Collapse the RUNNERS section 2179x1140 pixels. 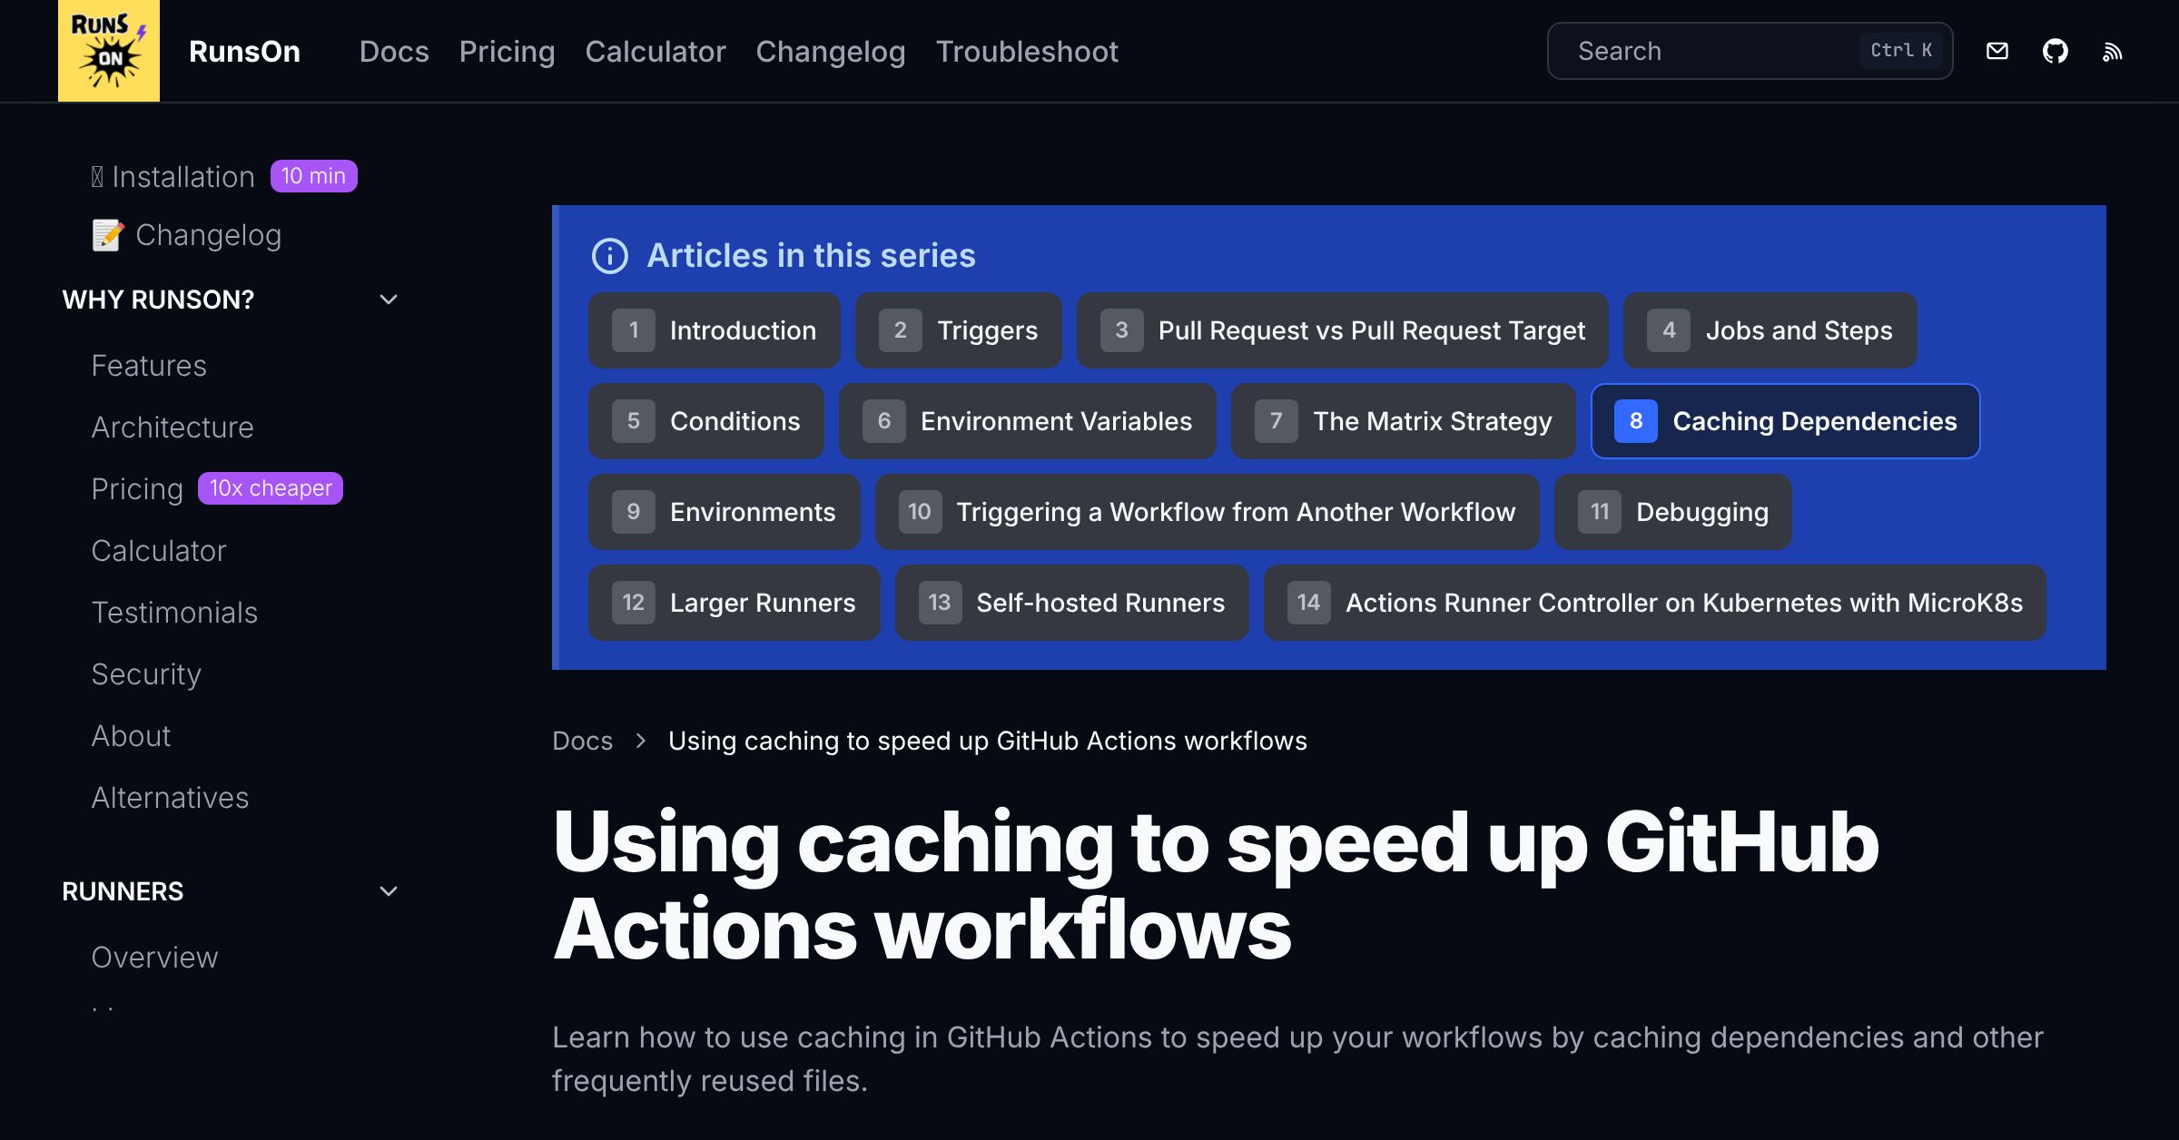coord(389,891)
